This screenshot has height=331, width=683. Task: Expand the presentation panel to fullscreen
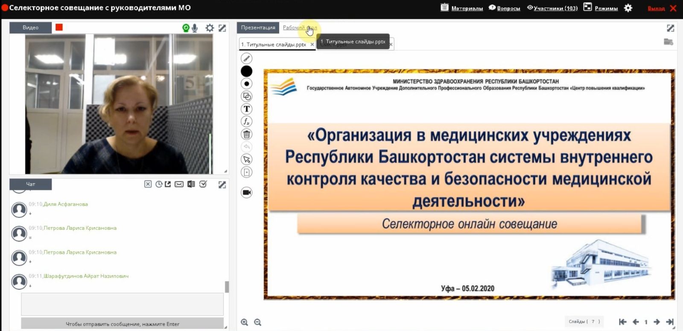click(671, 28)
